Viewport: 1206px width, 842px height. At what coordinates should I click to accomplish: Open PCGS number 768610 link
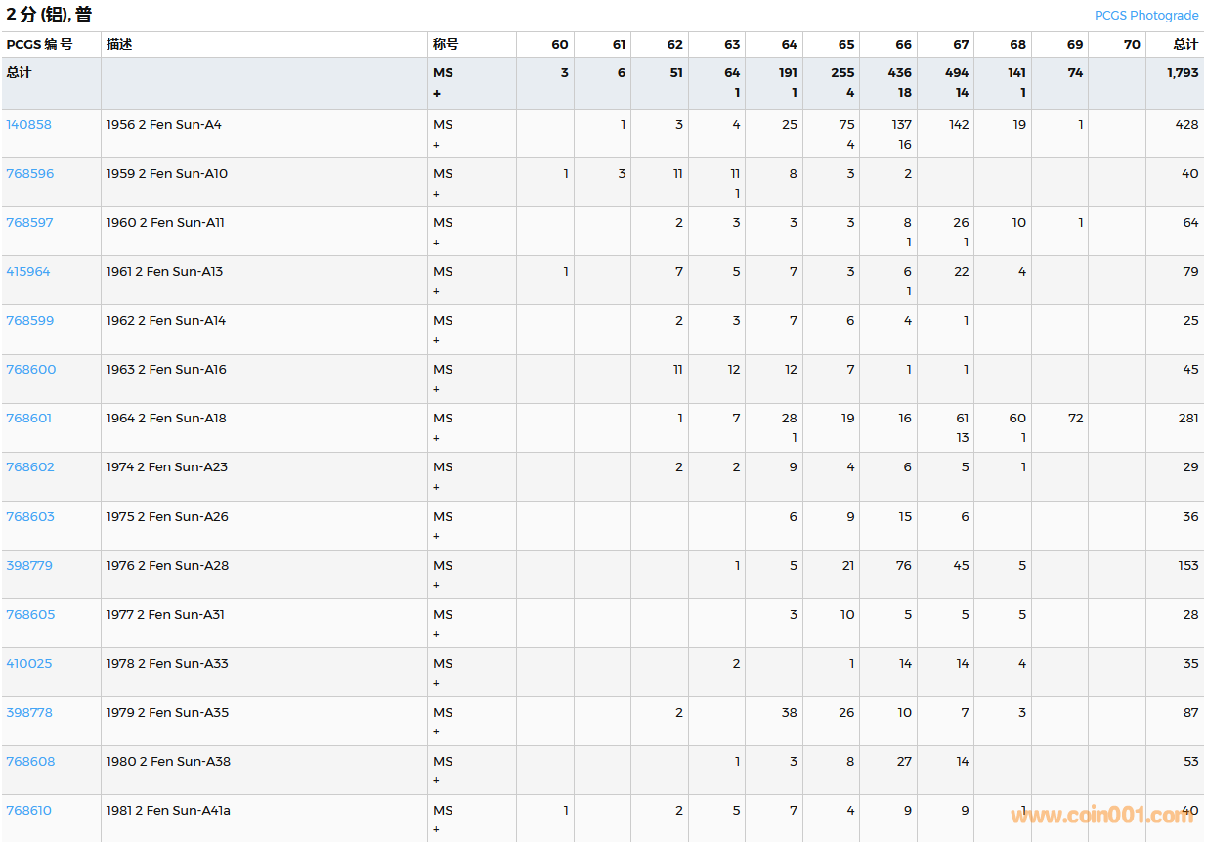pyautogui.click(x=29, y=810)
